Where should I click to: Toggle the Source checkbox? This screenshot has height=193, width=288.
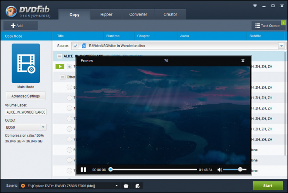(75, 46)
